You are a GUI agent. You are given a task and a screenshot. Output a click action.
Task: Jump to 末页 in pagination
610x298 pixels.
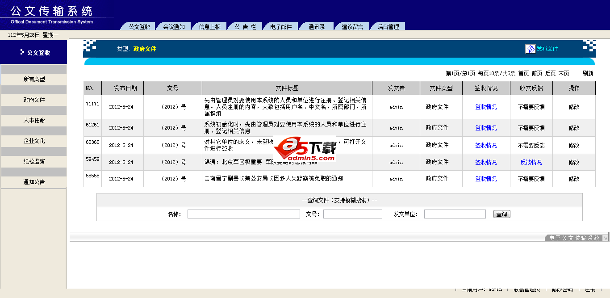(x=564, y=73)
